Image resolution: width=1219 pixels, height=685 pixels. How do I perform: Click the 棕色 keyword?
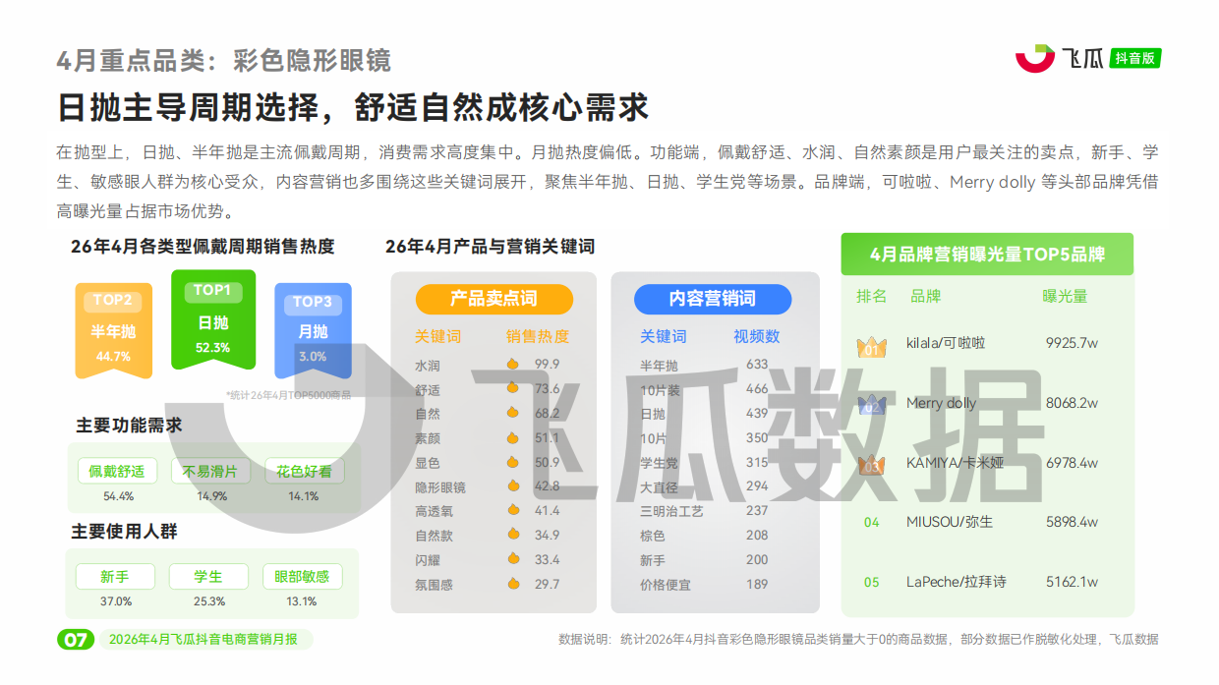pyautogui.click(x=653, y=536)
